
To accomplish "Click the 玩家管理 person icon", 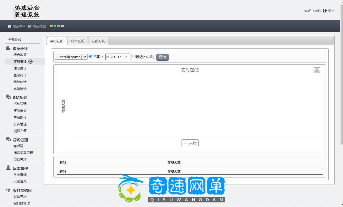I will click(8, 168).
